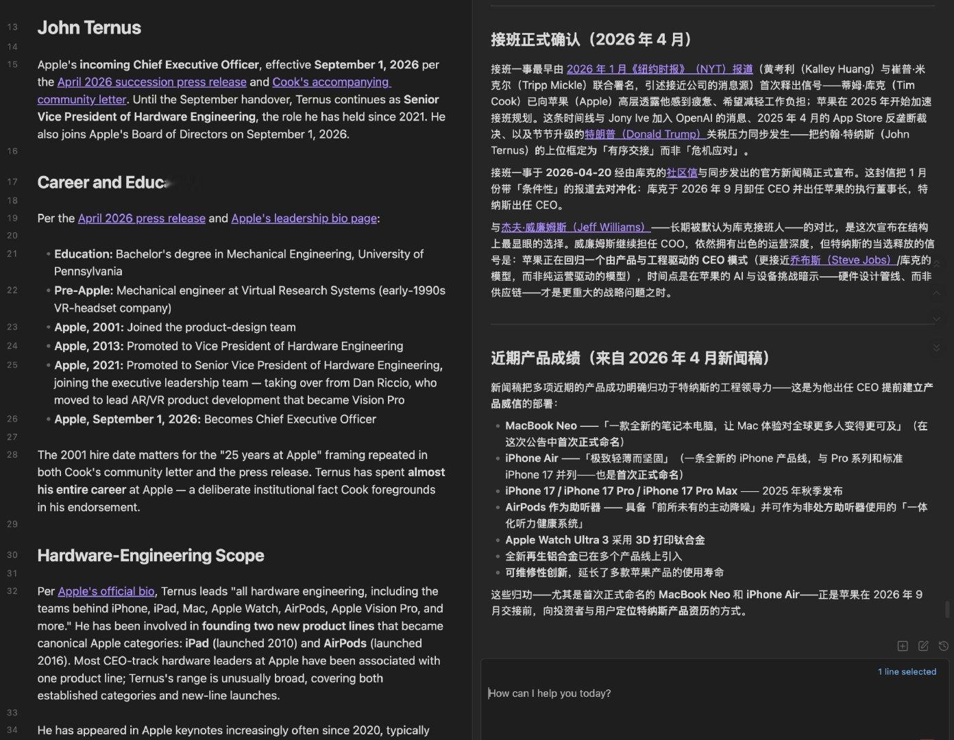Open the 社区信 link
Viewport: 954px width, 740px height.
tap(682, 173)
